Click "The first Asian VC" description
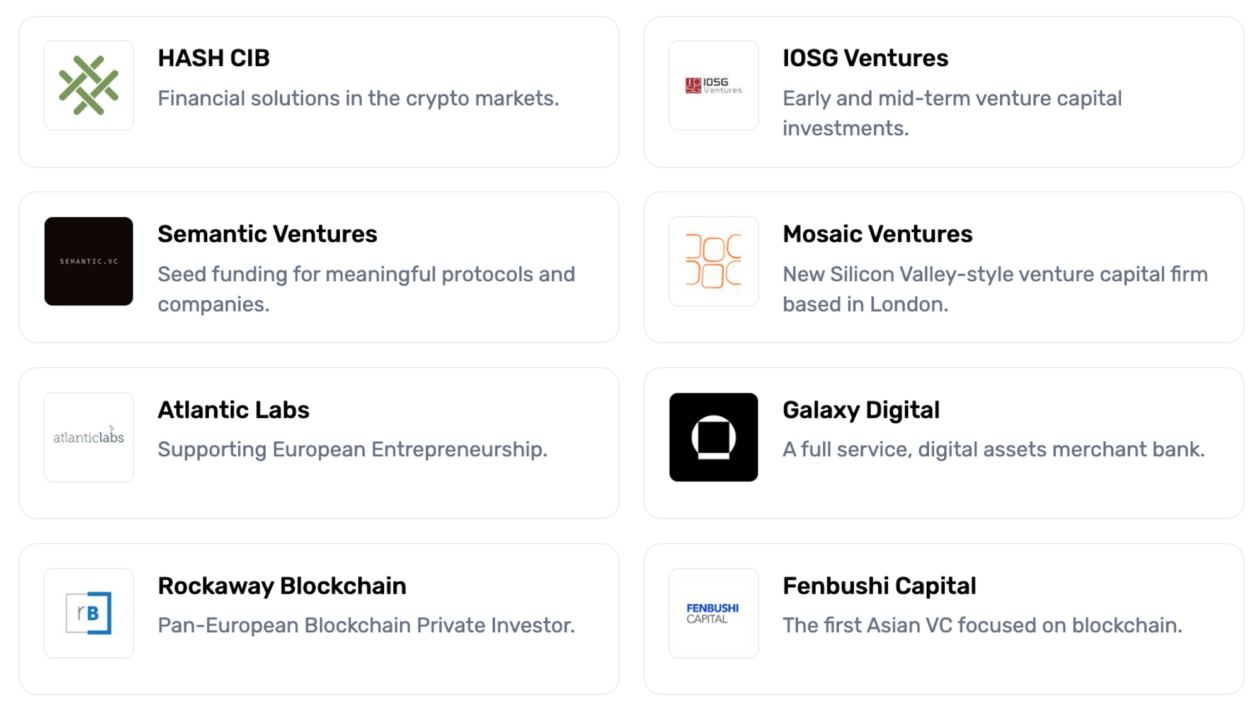The image size is (1260, 702). 982,625
